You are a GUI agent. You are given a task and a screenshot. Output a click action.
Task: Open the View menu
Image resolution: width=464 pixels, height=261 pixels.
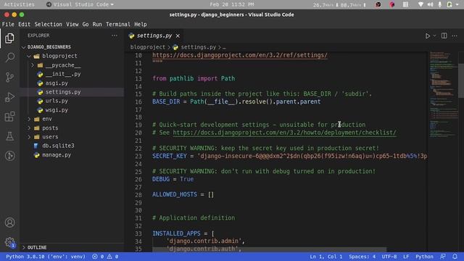point(72,24)
